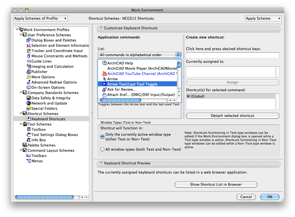Click the On-Screen Options icon
Screen dimensions: 295x217
pos(29,87)
